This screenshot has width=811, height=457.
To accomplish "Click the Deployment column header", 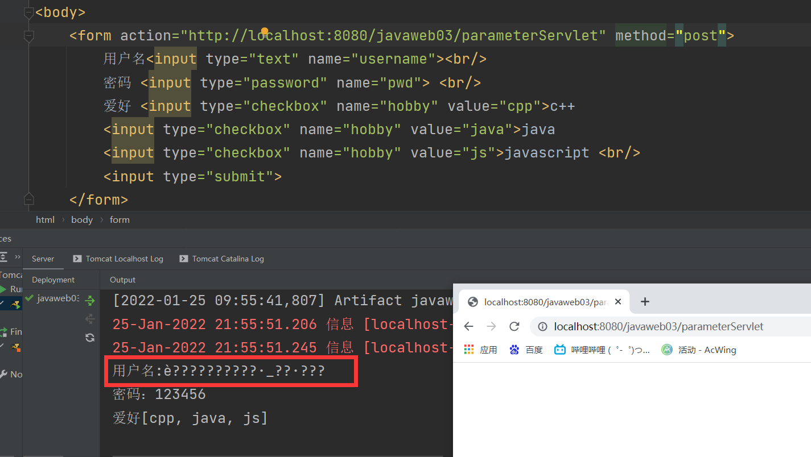I will pyautogui.click(x=53, y=280).
